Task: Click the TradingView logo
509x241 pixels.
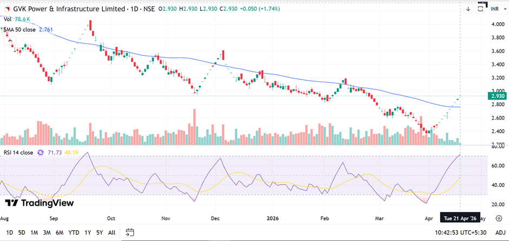Action: click(39, 203)
